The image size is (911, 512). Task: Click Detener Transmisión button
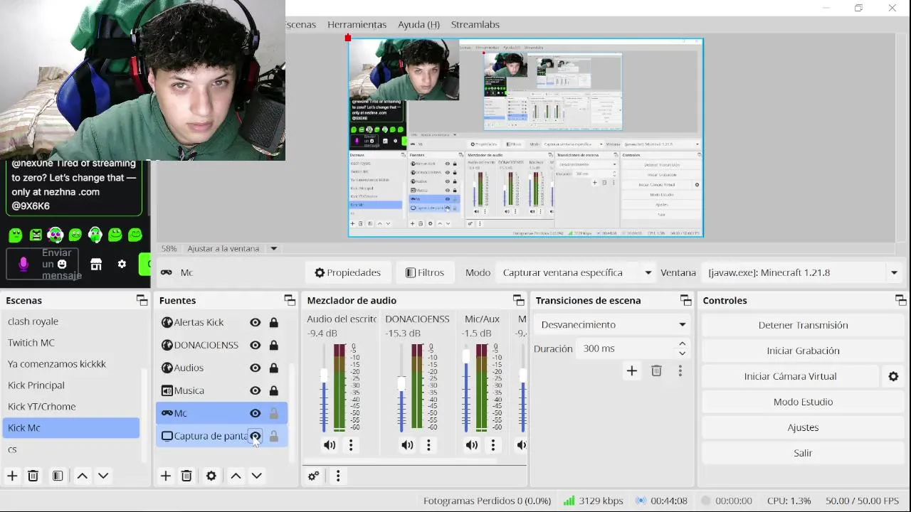tap(803, 325)
